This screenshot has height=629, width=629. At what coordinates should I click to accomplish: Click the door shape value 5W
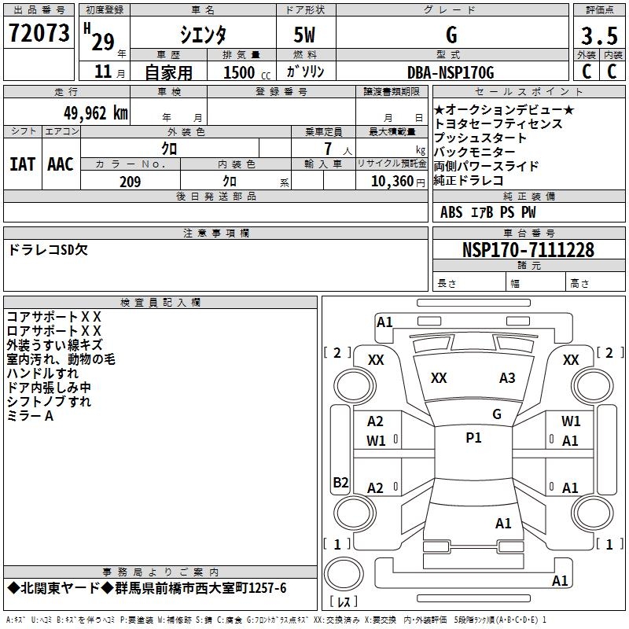tap(304, 35)
